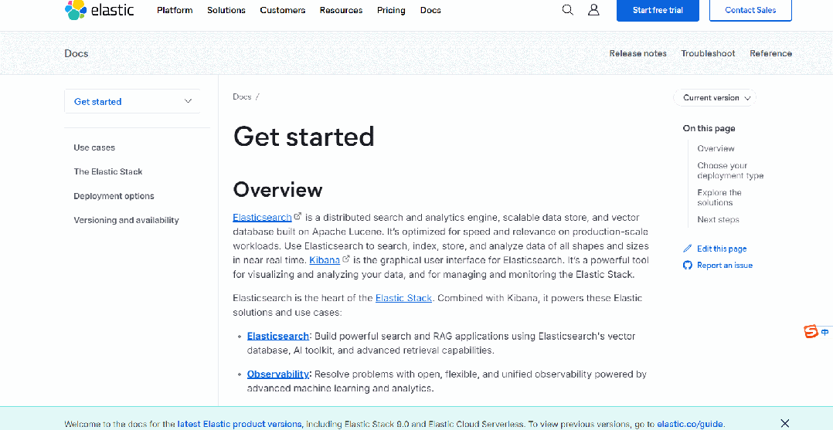Go to Pricing page
This screenshot has height=430, width=833.
(x=391, y=10)
